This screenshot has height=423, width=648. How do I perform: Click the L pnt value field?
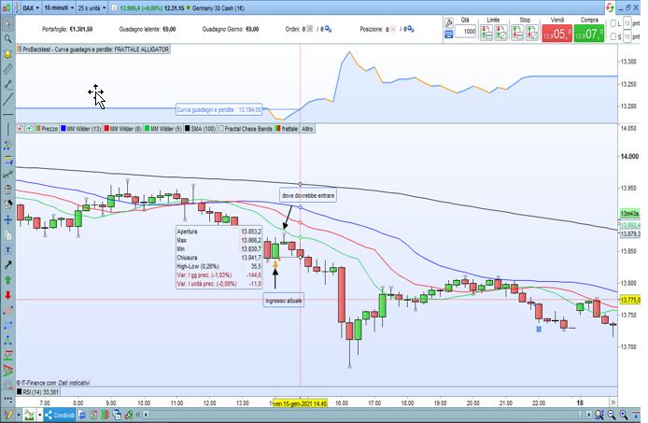tap(627, 23)
